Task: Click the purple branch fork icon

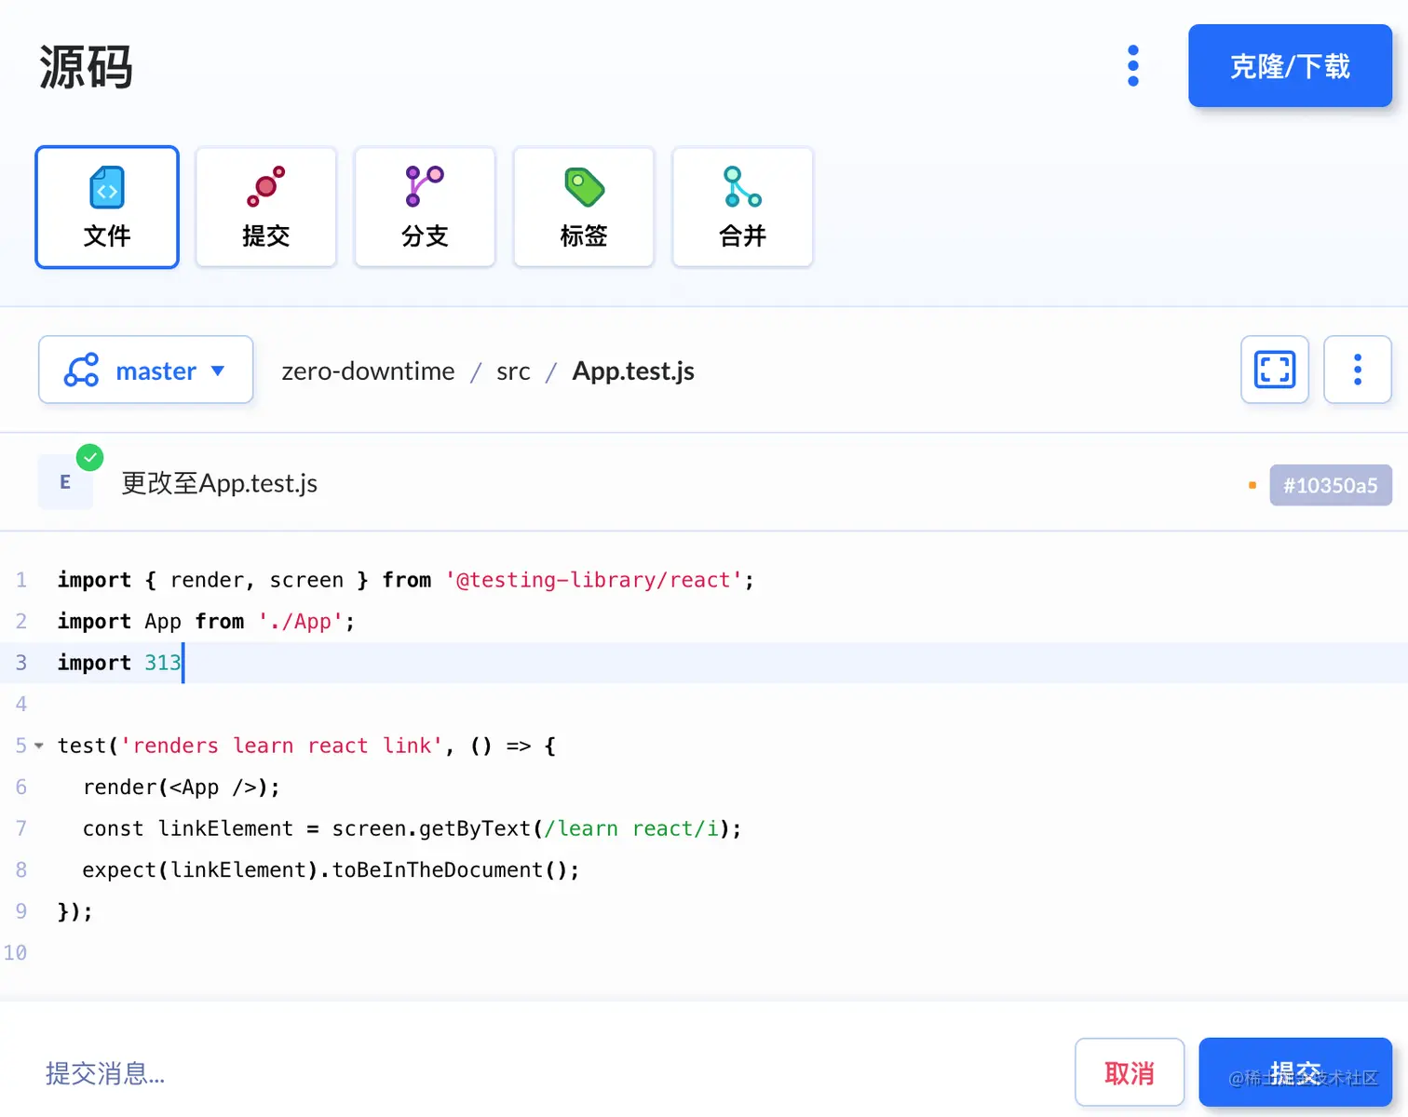Action: 425,186
